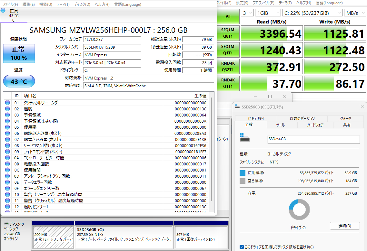Switch to クォータ tab in properties
This screenshot has width=367, height=251.
point(346,118)
